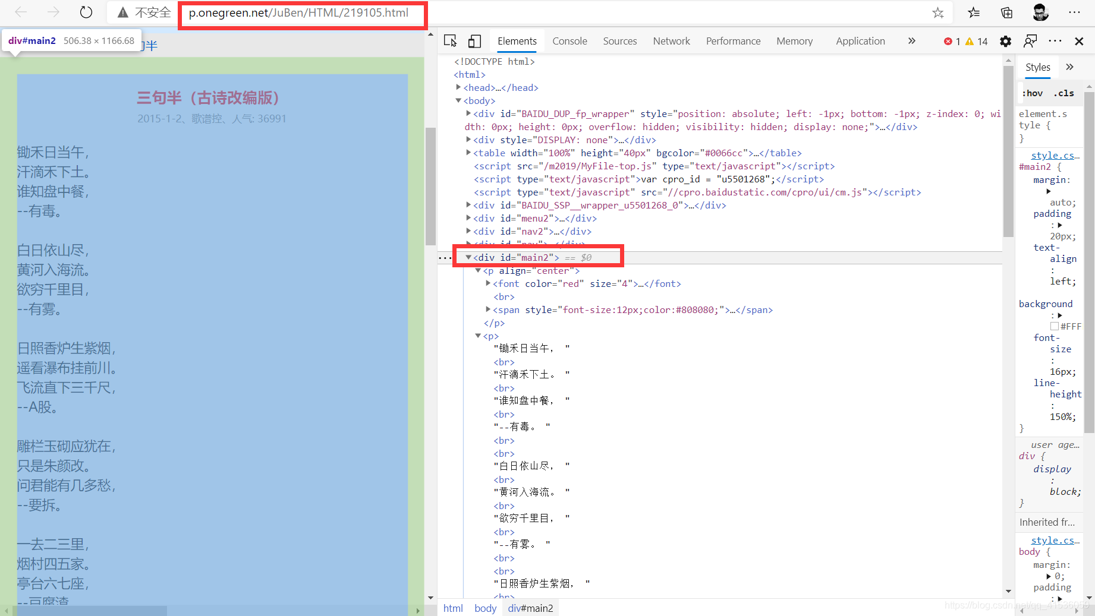
Task: Expand background shorthand in #main2 rule
Action: [1059, 315]
